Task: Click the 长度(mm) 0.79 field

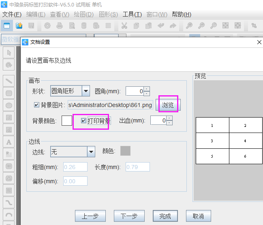Action: (138, 167)
